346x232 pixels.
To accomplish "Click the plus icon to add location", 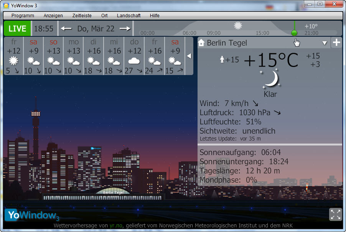I will (336, 42).
